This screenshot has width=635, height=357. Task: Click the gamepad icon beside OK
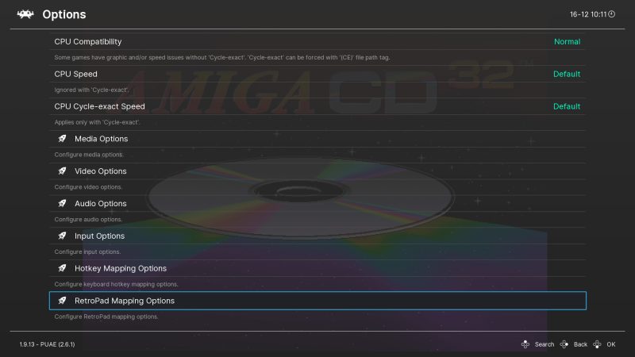click(x=597, y=344)
